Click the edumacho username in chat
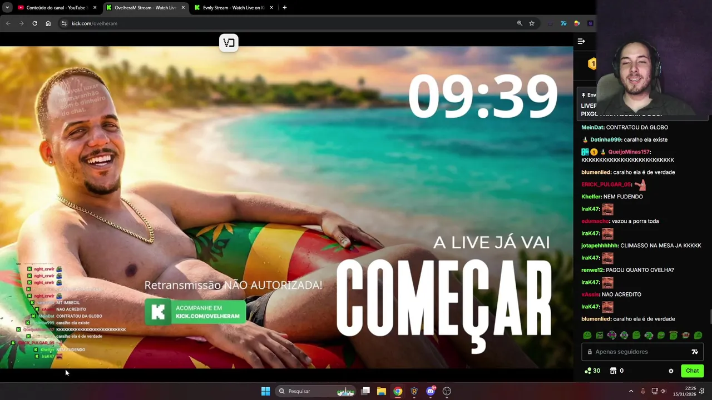The height and width of the screenshot is (400, 712). click(595, 221)
